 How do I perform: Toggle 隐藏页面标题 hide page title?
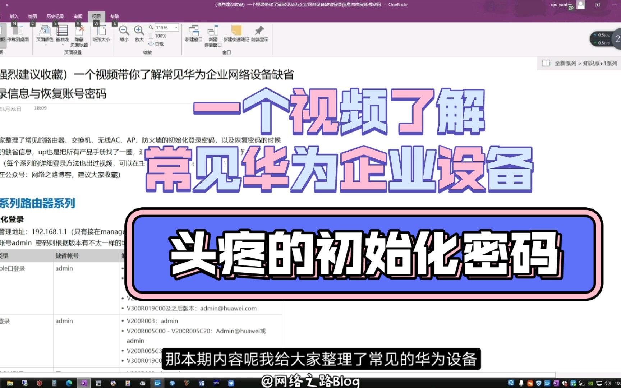click(79, 36)
